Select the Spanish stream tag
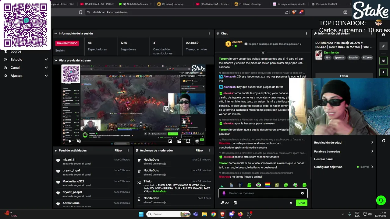The width and height of the screenshot is (390, 219). [339, 57]
